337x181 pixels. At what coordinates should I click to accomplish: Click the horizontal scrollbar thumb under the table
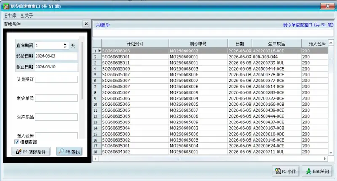tap(179, 159)
